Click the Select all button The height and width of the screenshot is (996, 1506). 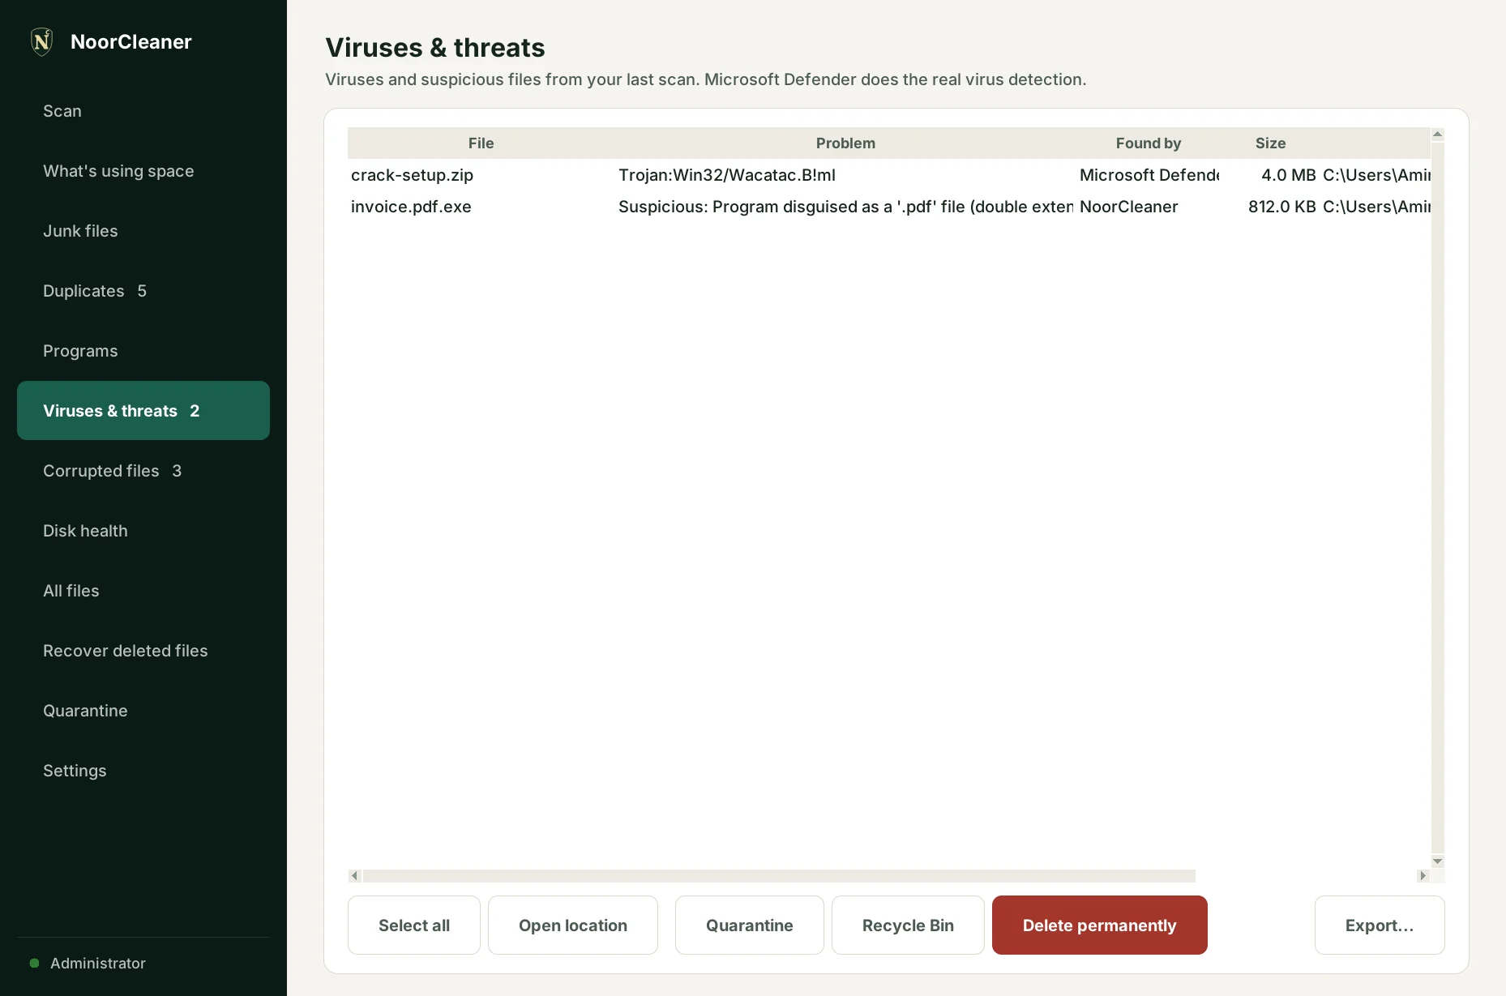[x=414, y=925]
